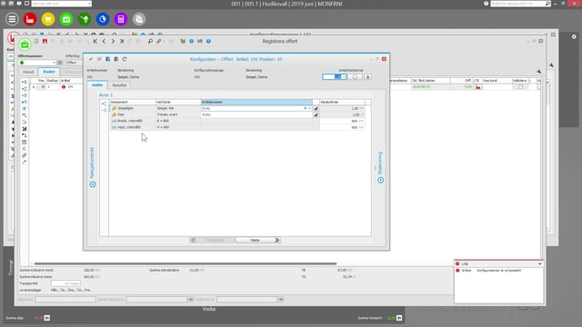Open the dropdown in Artikelnummer cell S141
The image size is (582, 327).
click(309, 109)
